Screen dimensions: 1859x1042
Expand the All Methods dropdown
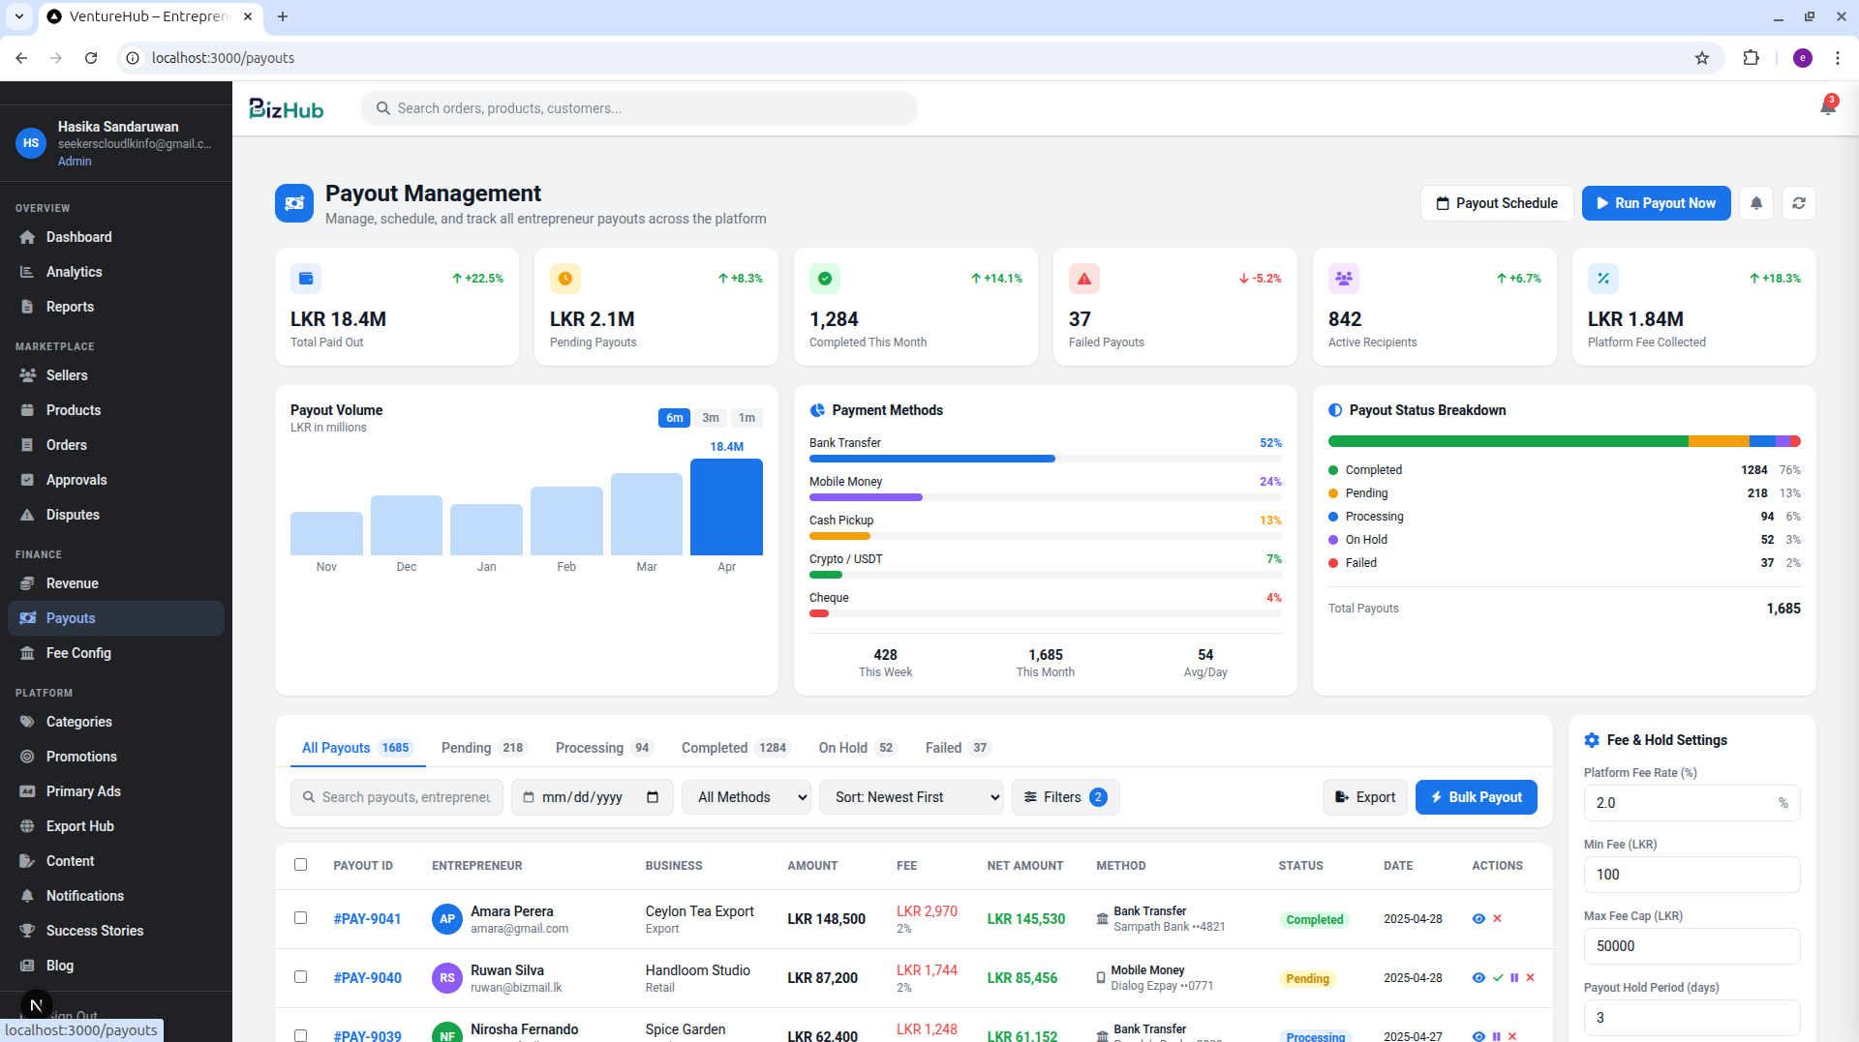[x=747, y=797]
